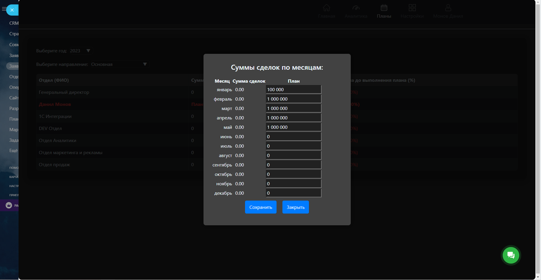
Task: Select the март plan input field
Action: point(294,108)
